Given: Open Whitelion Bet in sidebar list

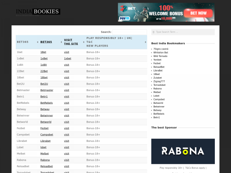Looking at the screenshot, I should coord(161,53).
